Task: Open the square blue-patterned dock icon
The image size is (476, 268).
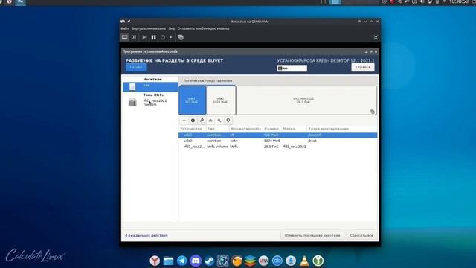Action: (223, 261)
